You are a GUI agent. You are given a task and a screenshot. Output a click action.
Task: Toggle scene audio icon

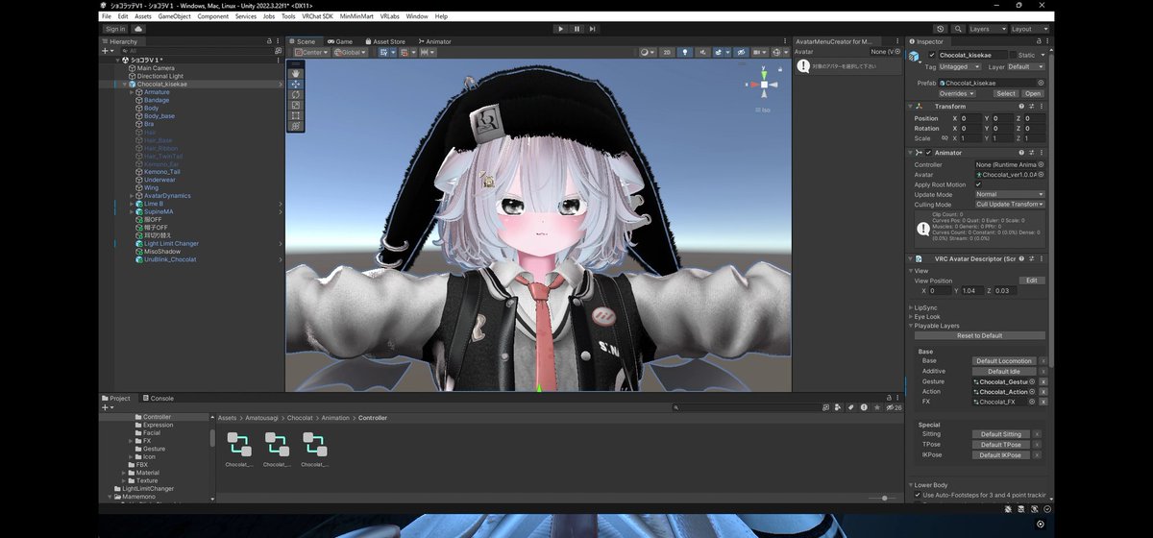coord(701,52)
